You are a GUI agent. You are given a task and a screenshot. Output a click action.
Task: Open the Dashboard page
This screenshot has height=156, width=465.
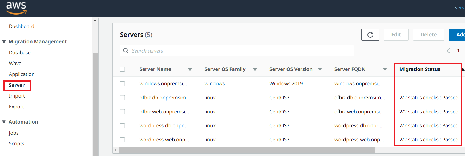coord(22,27)
